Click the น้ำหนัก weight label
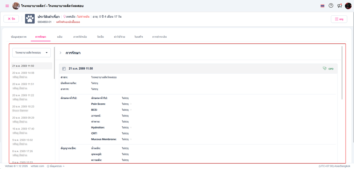Image resolution: width=354 pixels, height=169 pixels. (96, 148)
